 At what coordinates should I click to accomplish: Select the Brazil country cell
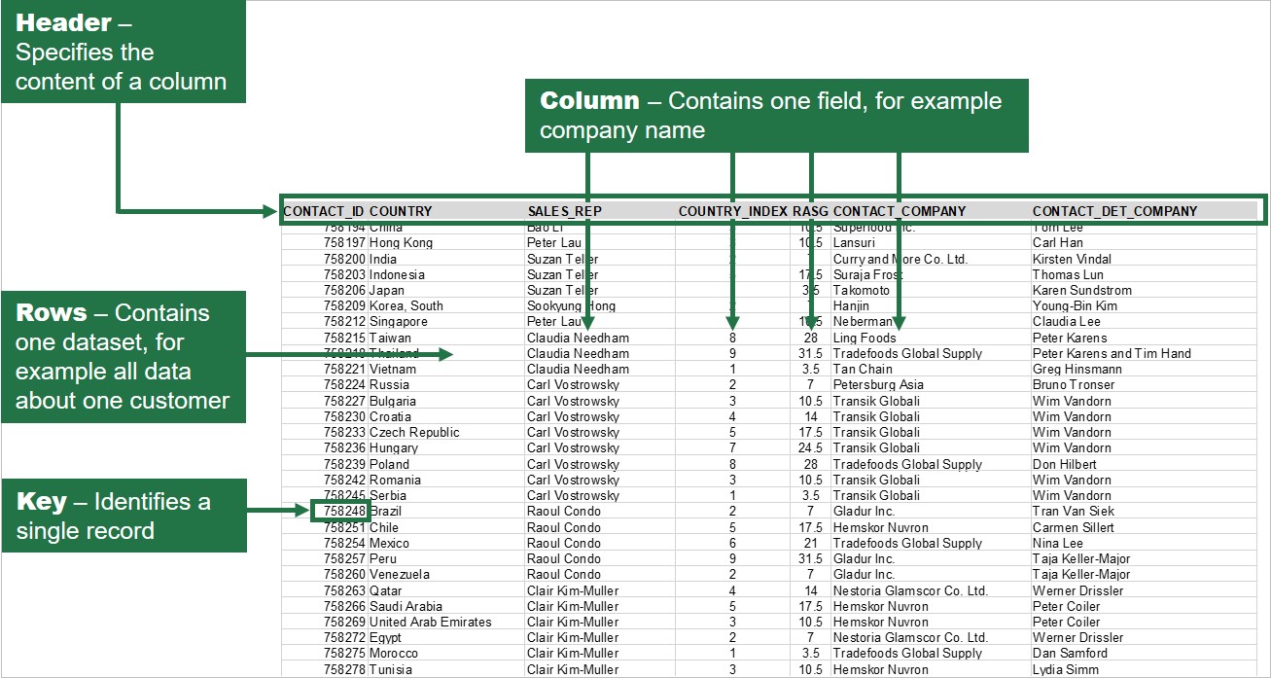[x=385, y=512]
